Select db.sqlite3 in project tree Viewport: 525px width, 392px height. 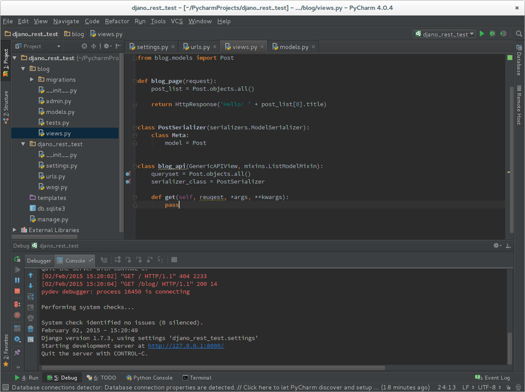pos(51,209)
